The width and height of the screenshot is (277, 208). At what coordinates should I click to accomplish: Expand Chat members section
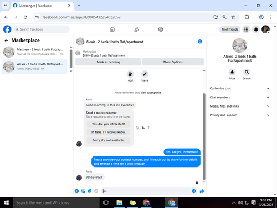coord(239,97)
